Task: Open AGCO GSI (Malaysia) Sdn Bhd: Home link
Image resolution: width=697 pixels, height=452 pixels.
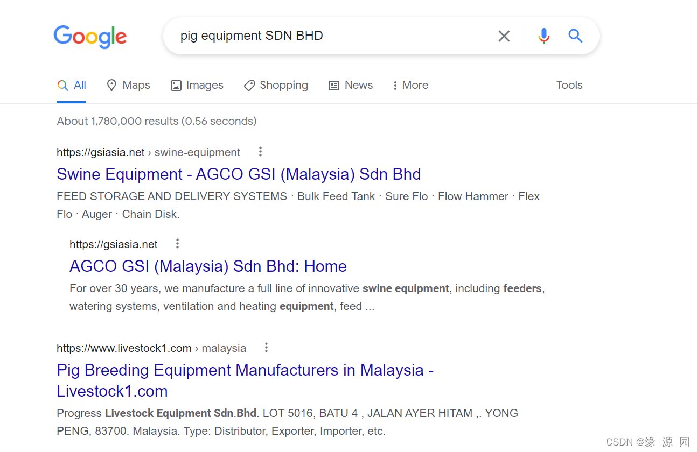Action: (x=208, y=266)
